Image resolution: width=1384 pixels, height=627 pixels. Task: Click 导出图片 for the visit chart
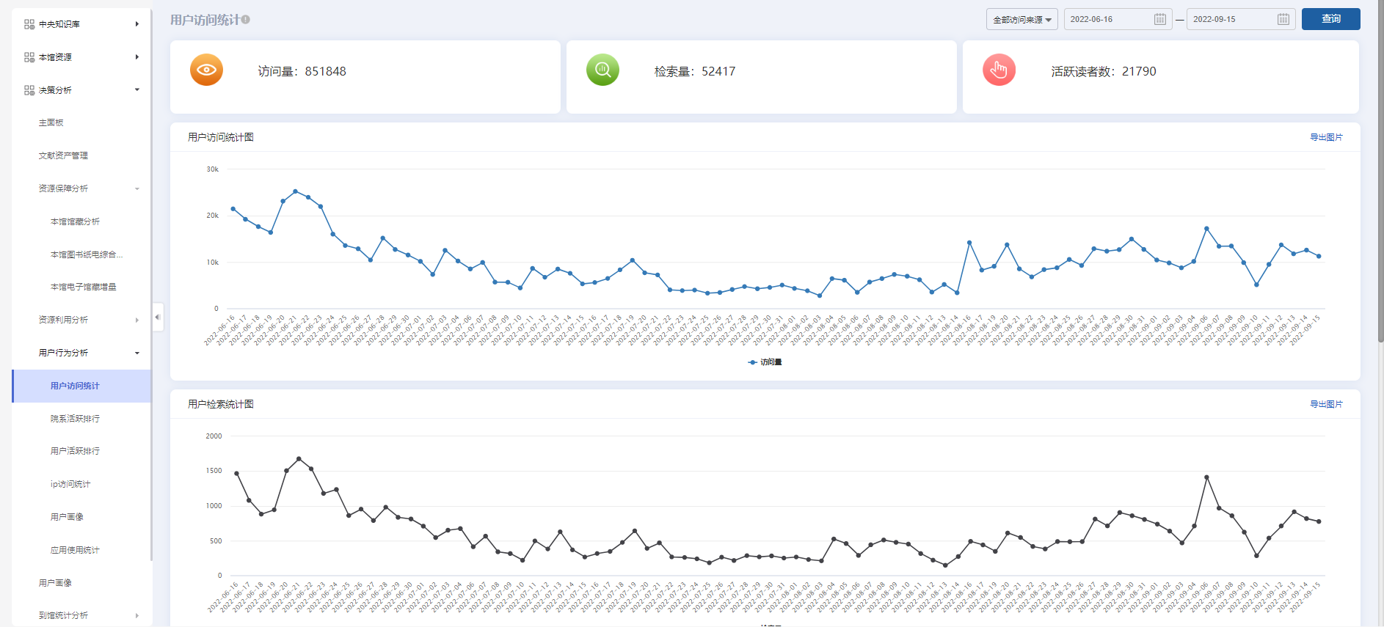pyautogui.click(x=1326, y=137)
